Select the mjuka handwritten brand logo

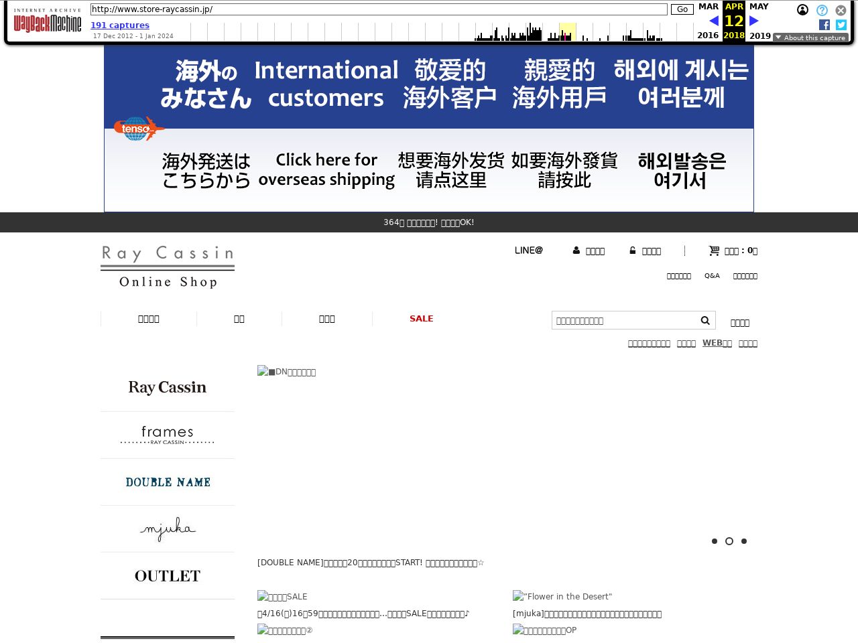[168, 528]
